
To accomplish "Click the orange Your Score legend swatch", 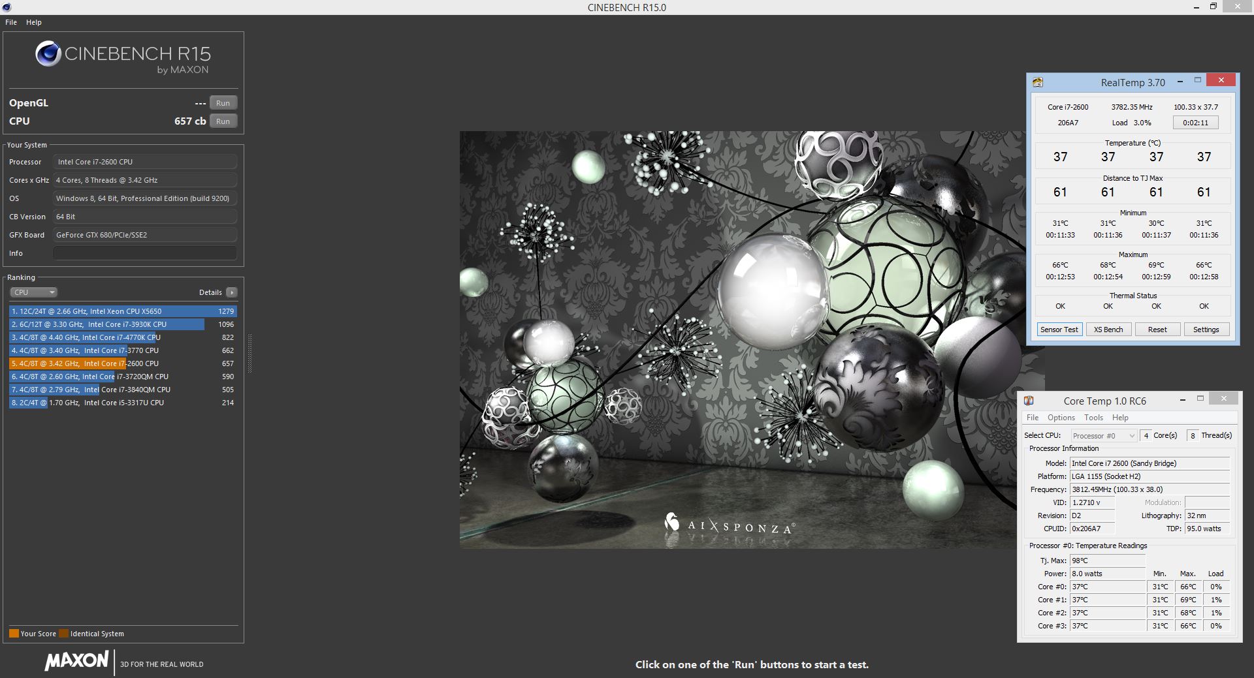I will pyautogui.click(x=14, y=634).
